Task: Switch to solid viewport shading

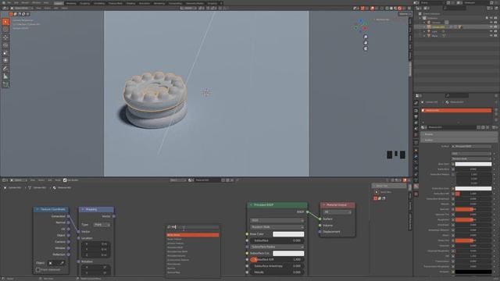Action: (391, 9)
